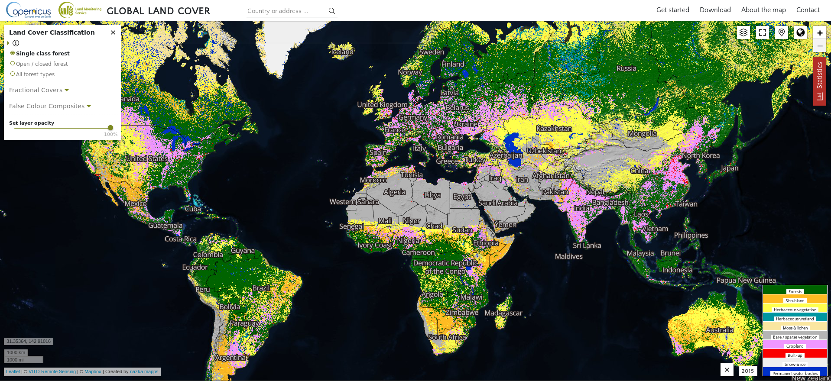
Task: Choose All forest types radio button
Action: [13, 74]
